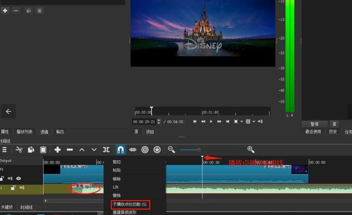Screen dimensions: 352x215
Task: Select purple thumbnail at V1 clip end
Action: pos(300,169)
